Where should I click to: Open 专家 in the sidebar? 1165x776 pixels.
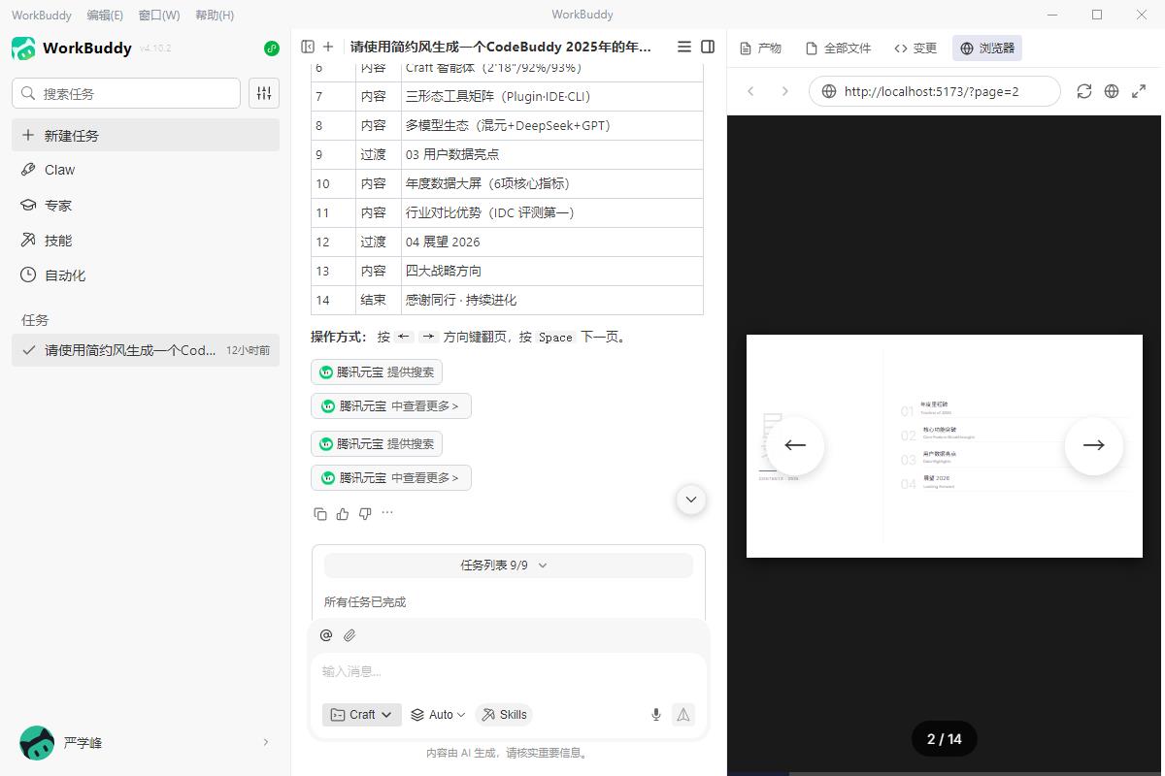[146, 206]
